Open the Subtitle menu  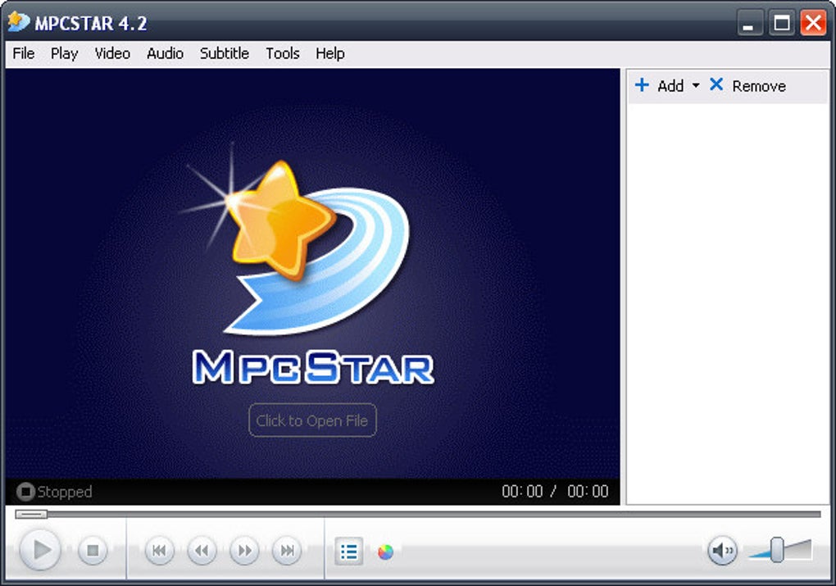pos(225,53)
